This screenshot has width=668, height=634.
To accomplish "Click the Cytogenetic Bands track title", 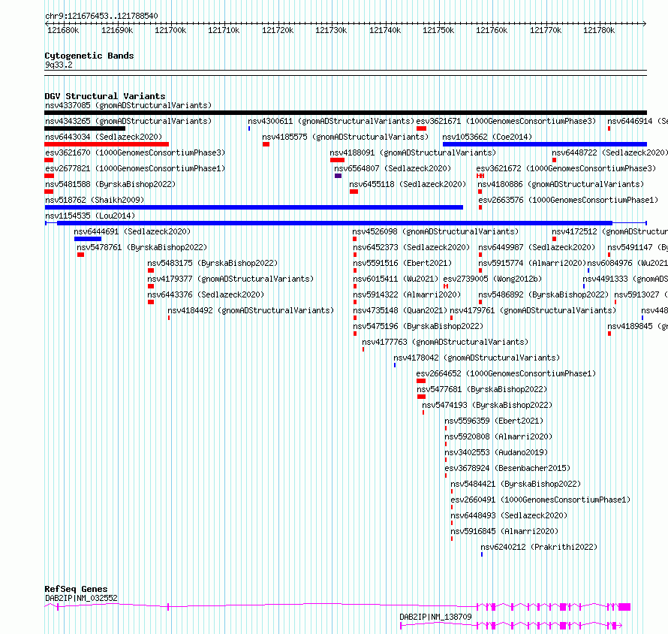I will point(89,56).
